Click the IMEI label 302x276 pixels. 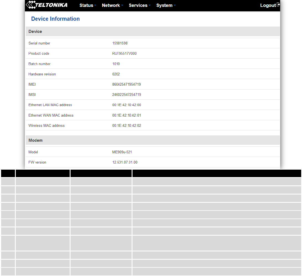point(32,84)
